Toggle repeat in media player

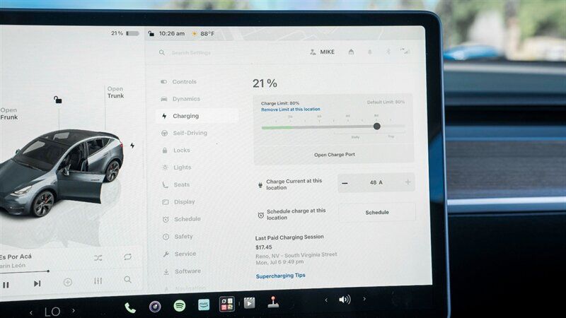[x=127, y=257]
